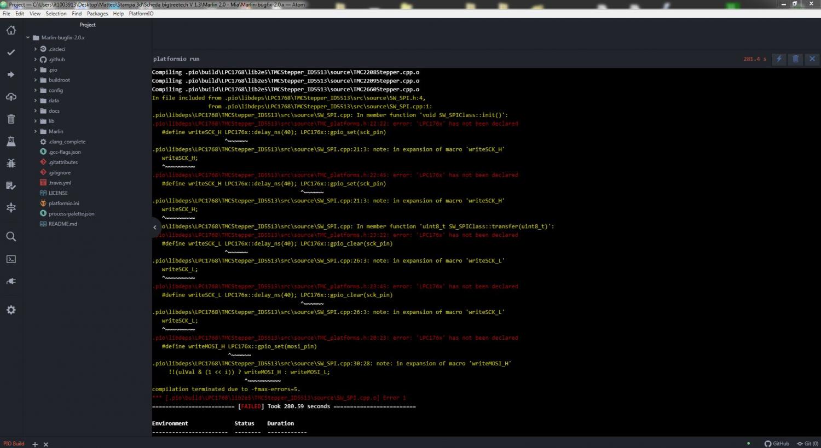
Task: Open the Serial Monitor plug icon
Action: point(11,281)
